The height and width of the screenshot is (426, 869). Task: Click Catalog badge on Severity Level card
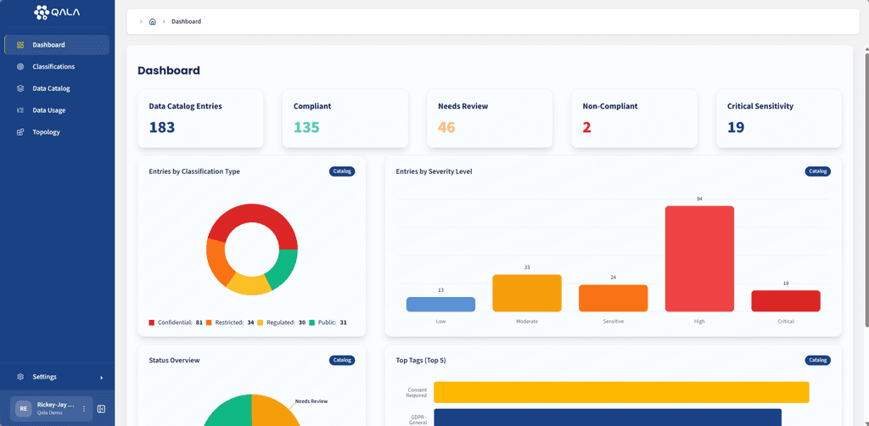818,171
